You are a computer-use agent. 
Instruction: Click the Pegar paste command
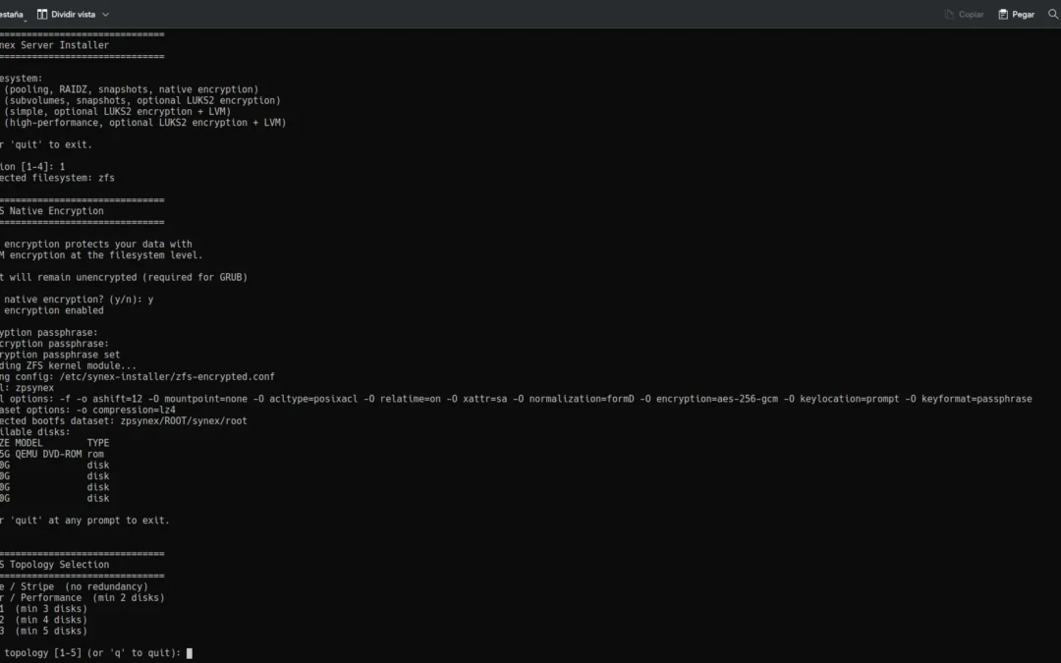coord(1016,14)
